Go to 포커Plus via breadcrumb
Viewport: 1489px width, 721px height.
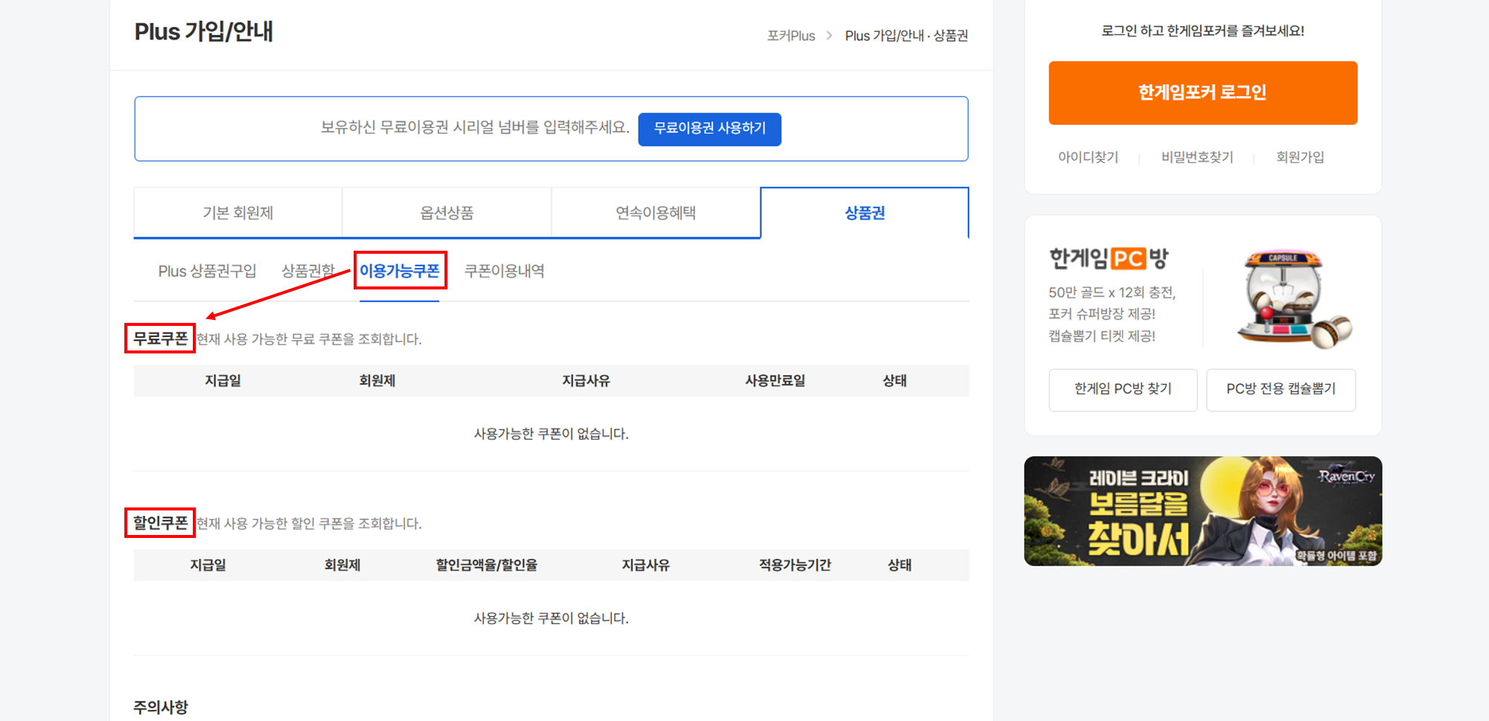click(x=790, y=35)
